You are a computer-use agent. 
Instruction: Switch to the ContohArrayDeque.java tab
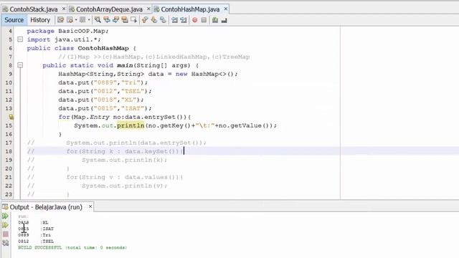tap(109, 9)
